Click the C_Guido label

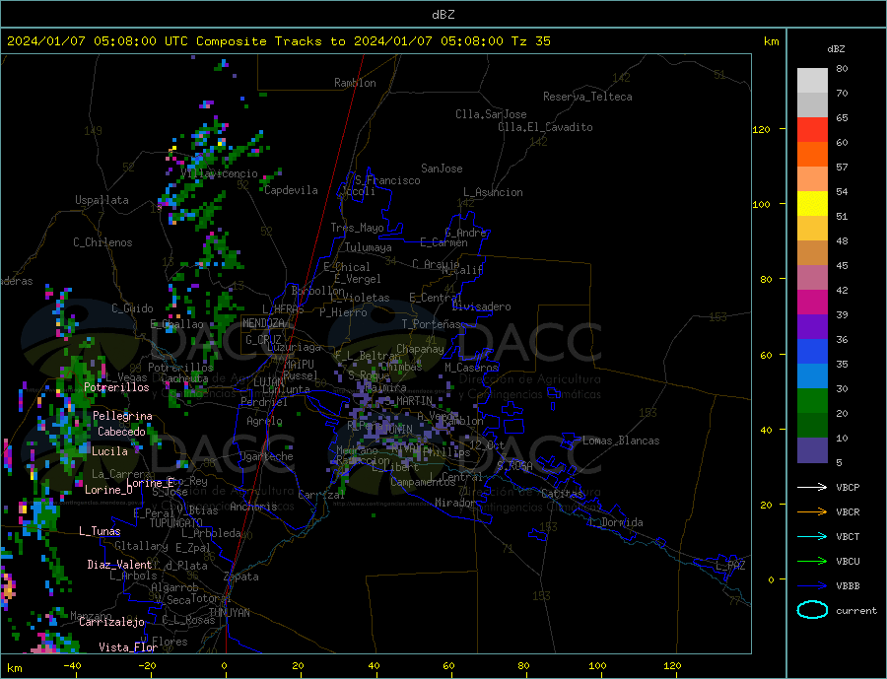[132, 308]
